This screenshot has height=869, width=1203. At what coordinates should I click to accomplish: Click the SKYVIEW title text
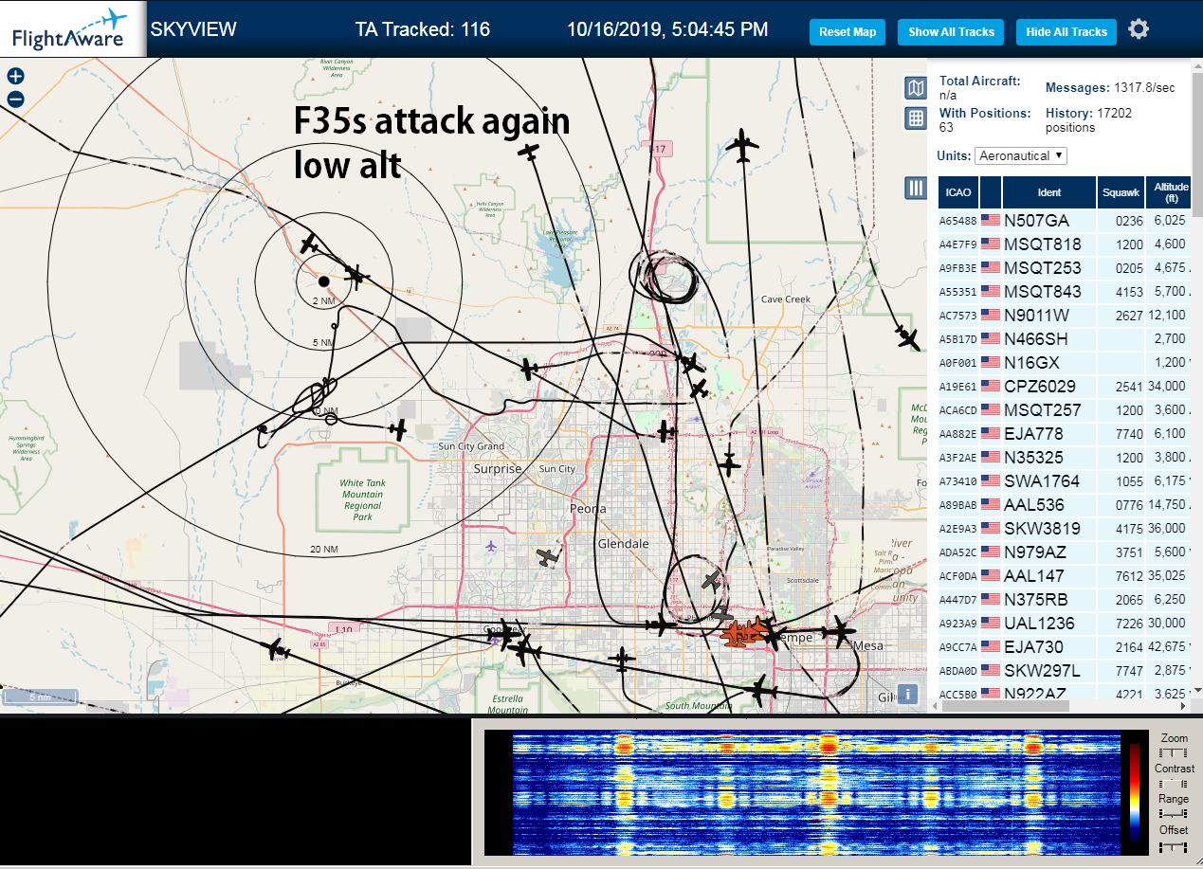tap(193, 29)
